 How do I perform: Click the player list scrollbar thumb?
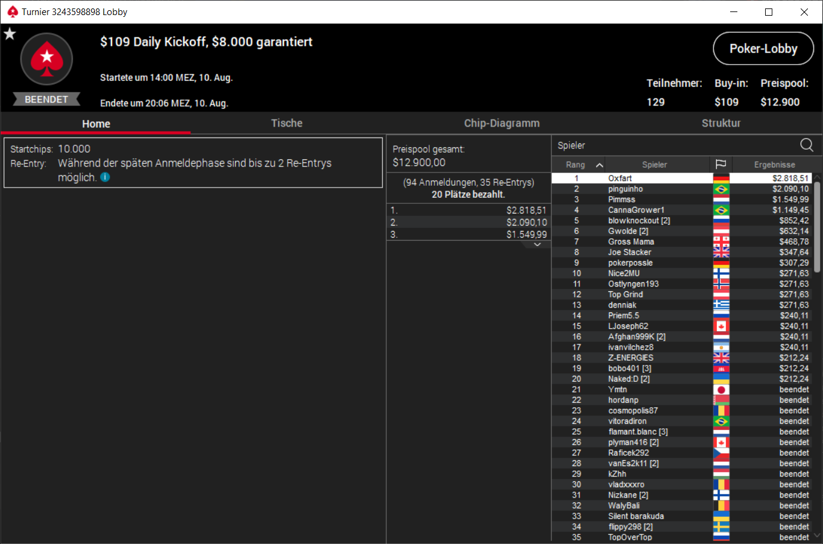[818, 226]
